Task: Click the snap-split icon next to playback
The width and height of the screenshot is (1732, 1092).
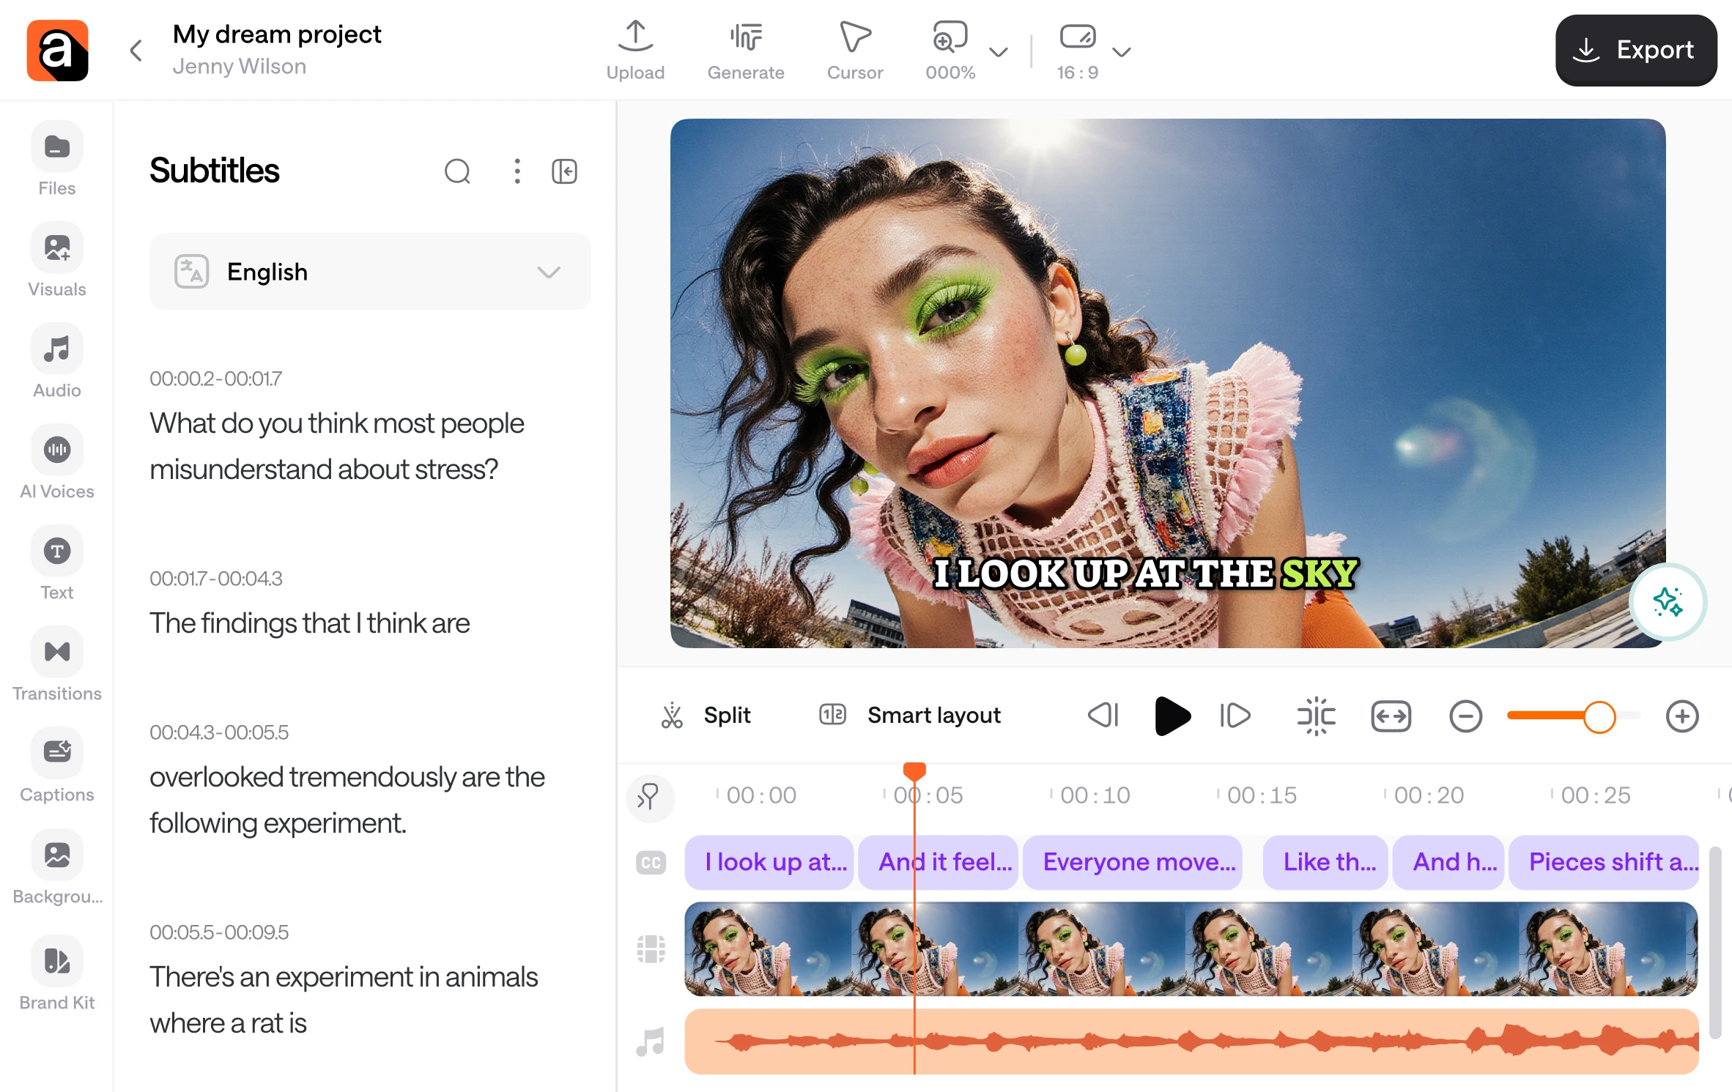Action: coord(1316,716)
